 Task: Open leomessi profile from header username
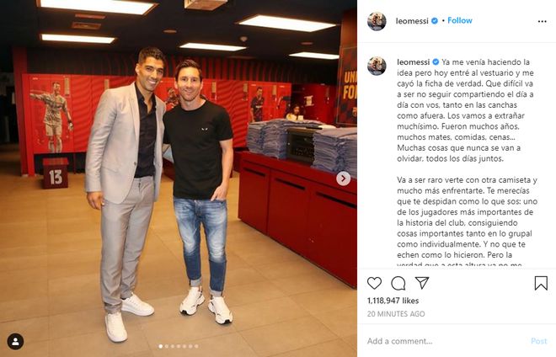pyautogui.click(x=412, y=21)
